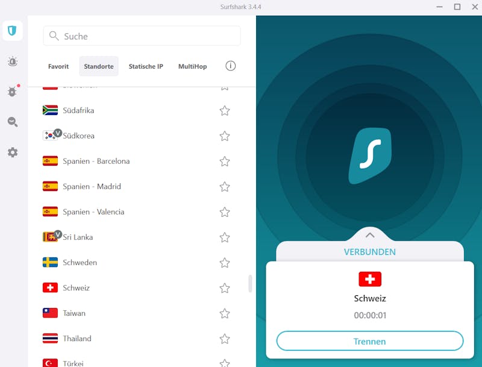Expand the connection details chevron above VERBUNDEN
Viewport: 482px width, 367px height.
click(x=370, y=235)
